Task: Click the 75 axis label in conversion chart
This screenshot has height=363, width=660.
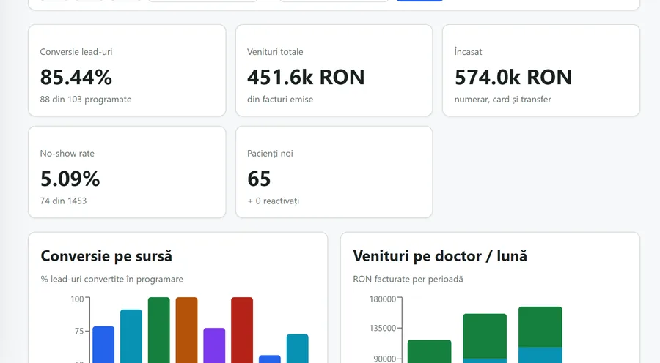Action: click(79, 331)
